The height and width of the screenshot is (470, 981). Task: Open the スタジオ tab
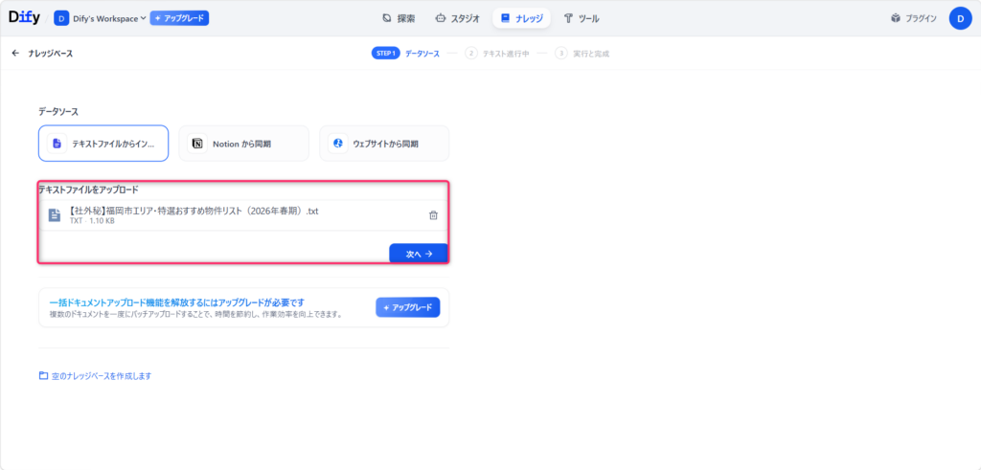coord(457,18)
